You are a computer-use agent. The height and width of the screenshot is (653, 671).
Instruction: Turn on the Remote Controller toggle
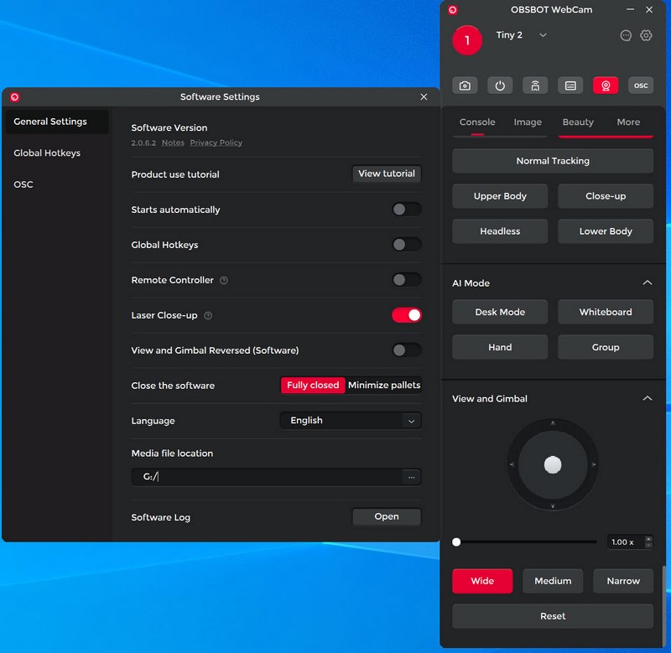coord(407,280)
